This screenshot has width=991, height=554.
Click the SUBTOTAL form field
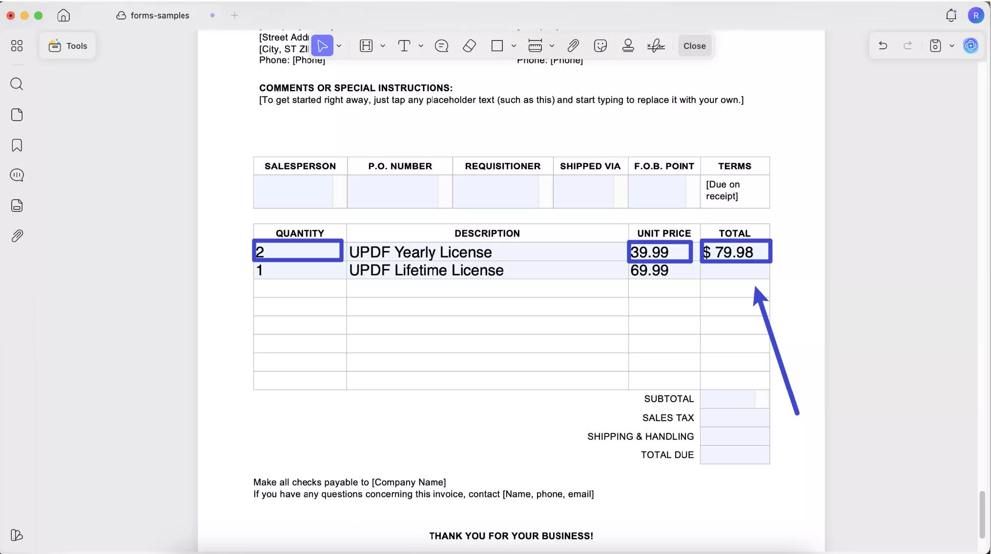[x=728, y=399]
